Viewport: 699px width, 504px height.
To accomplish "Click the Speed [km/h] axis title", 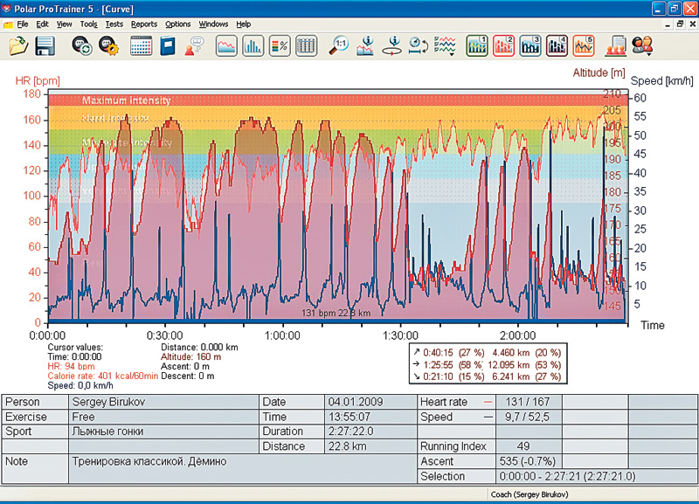I will click(662, 80).
